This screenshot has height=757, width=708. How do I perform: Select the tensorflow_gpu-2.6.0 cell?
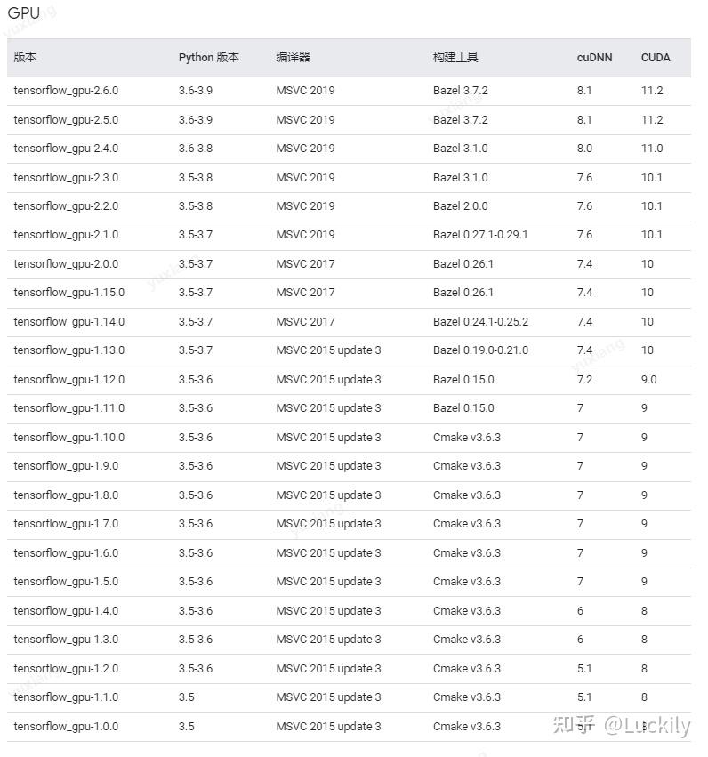(x=66, y=91)
